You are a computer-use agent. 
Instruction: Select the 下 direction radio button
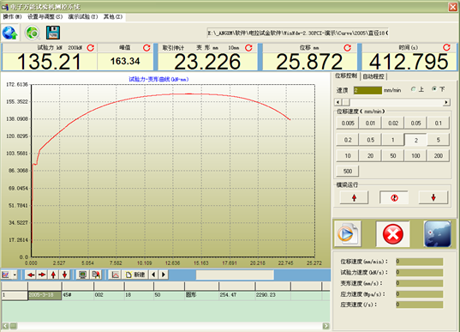coord(434,89)
